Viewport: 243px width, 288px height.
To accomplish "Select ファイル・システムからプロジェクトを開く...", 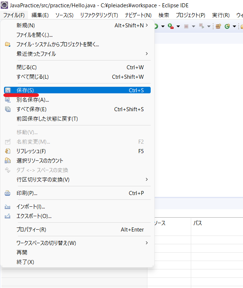I will tap(77, 44).
